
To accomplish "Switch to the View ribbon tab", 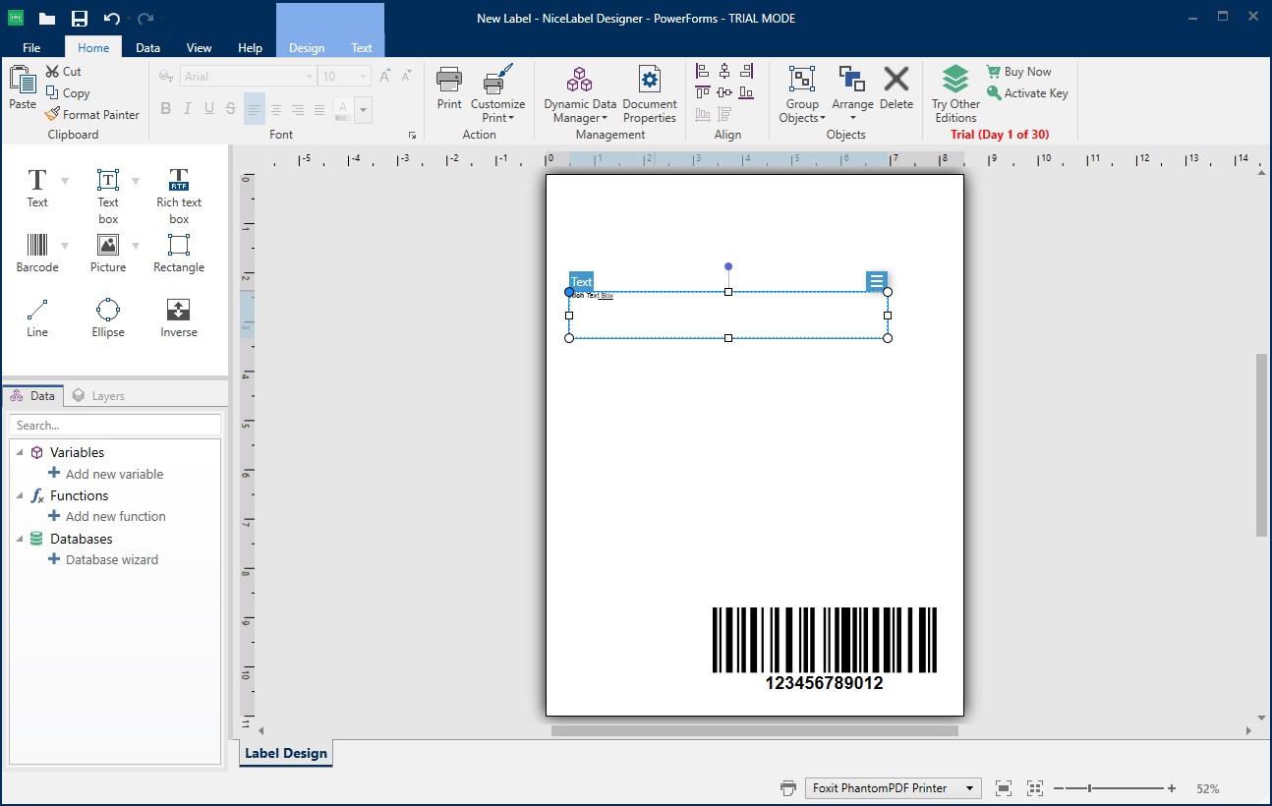I will pyautogui.click(x=200, y=47).
